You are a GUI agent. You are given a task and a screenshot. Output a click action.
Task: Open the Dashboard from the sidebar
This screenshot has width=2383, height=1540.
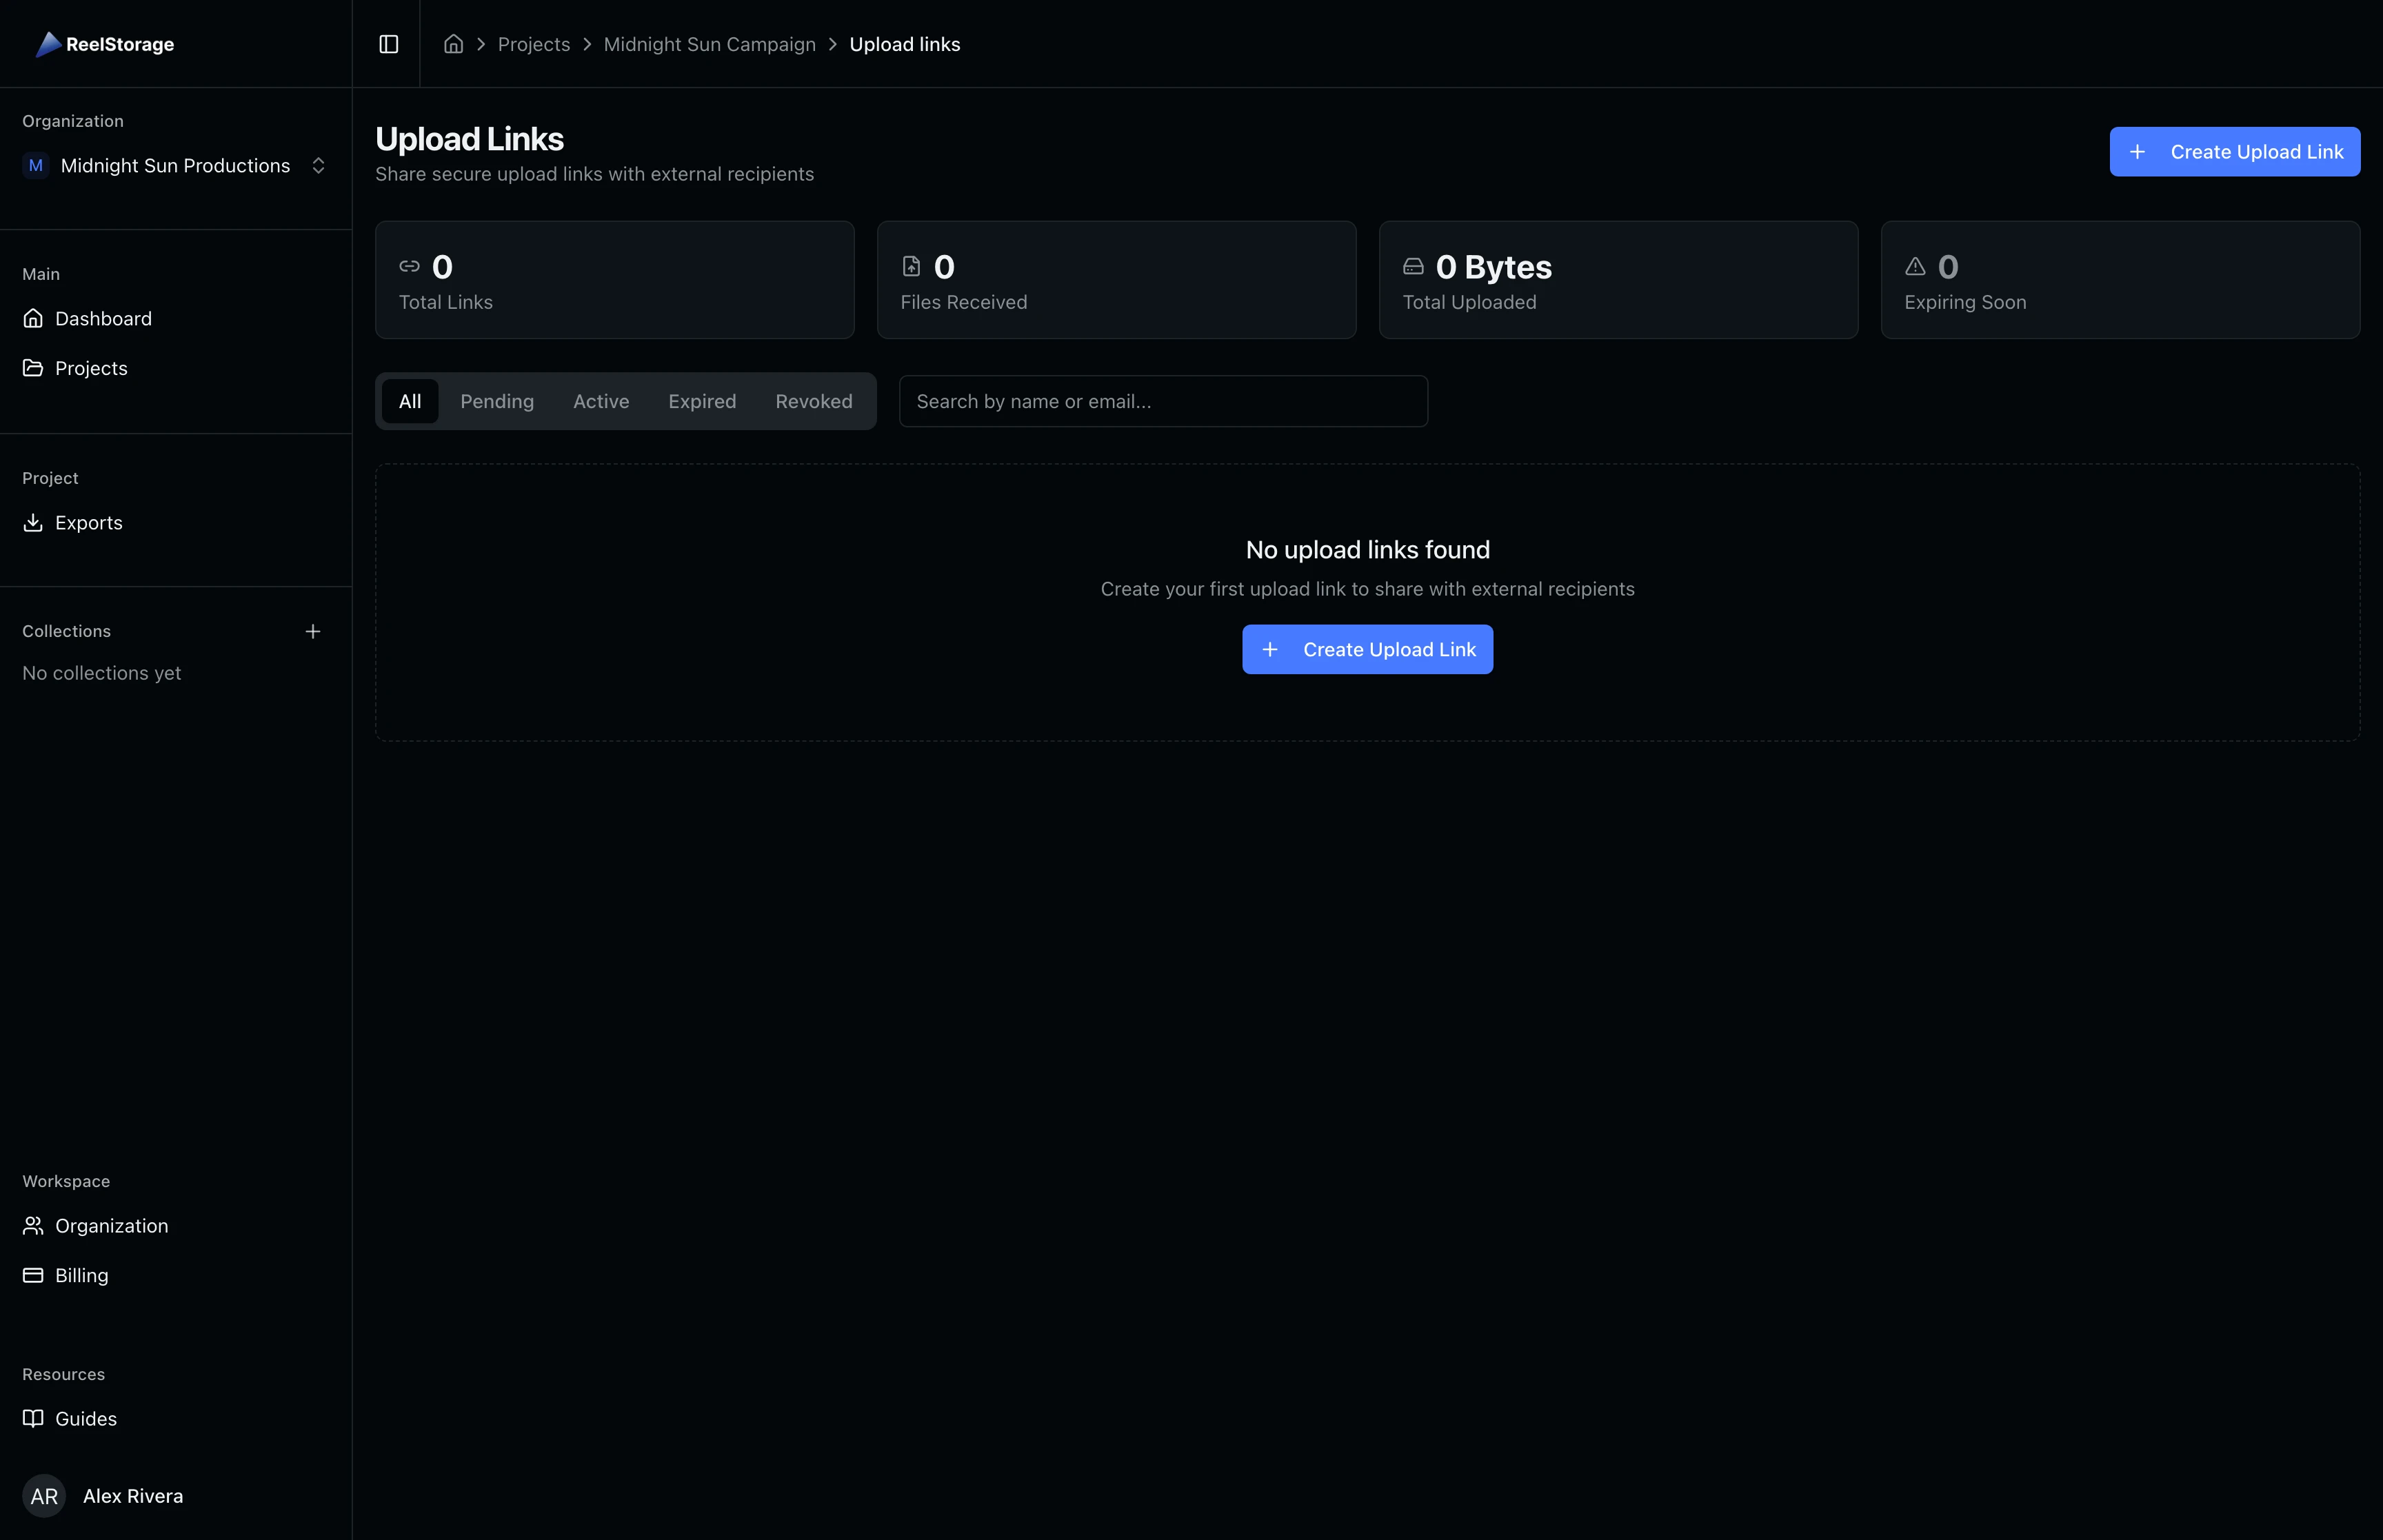(103, 318)
